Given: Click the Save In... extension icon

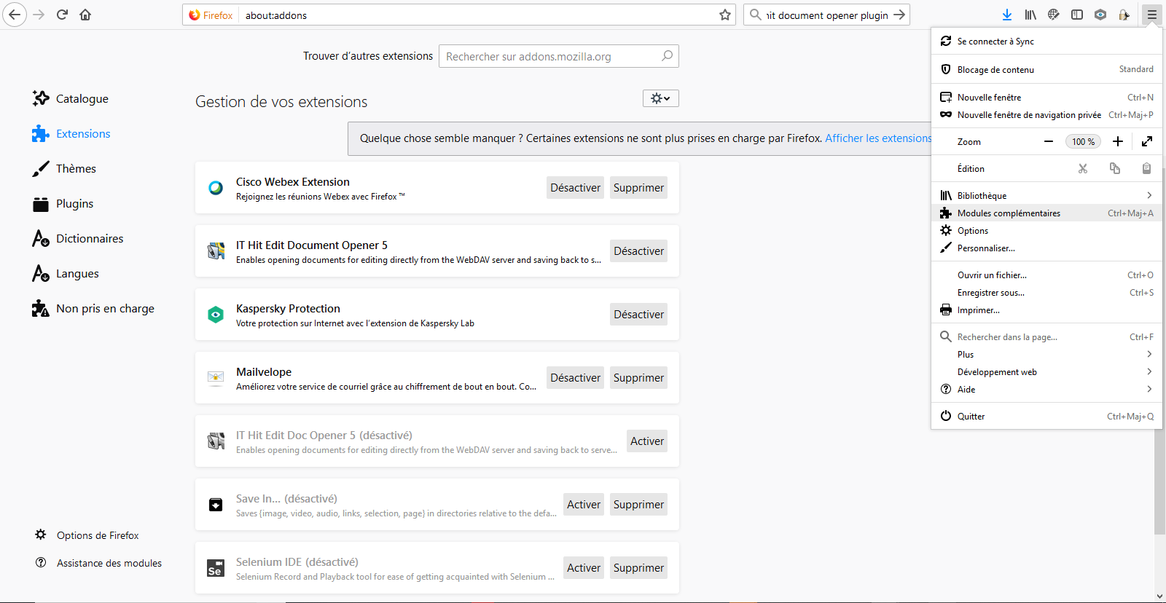Looking at the screenshot, I should click(216, 505).
